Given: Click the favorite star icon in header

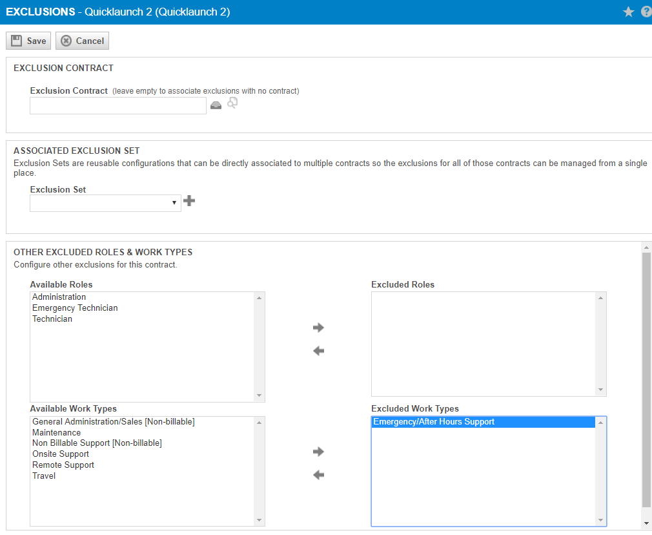Looking at the screenshot, I should [x=628, y=12].
